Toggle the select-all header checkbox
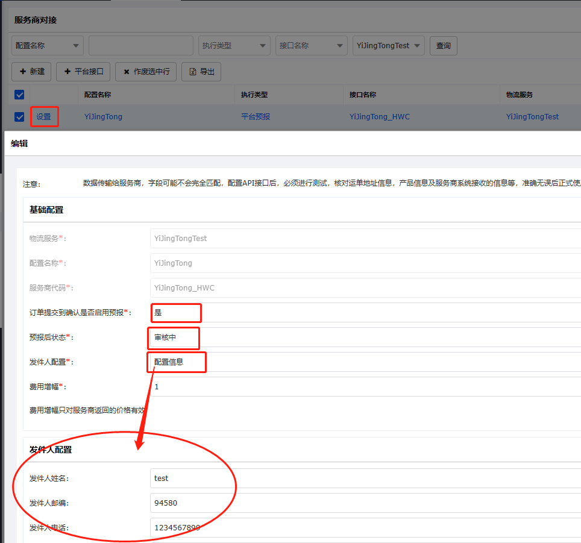581x543 pixels. coord(19,95)
